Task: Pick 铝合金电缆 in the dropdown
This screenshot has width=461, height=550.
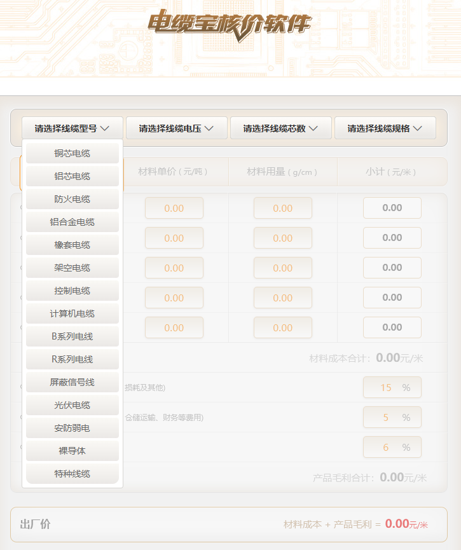Action: click(x=72, y=222)
